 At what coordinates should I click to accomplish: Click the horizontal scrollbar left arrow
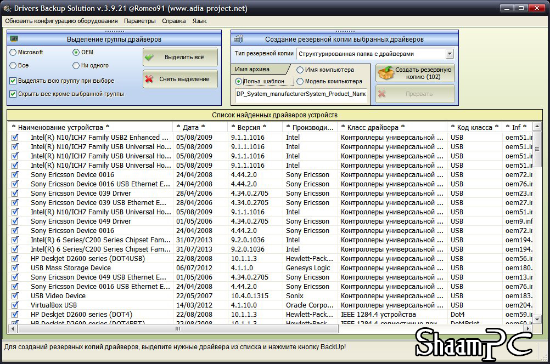(x=13, y=328)
